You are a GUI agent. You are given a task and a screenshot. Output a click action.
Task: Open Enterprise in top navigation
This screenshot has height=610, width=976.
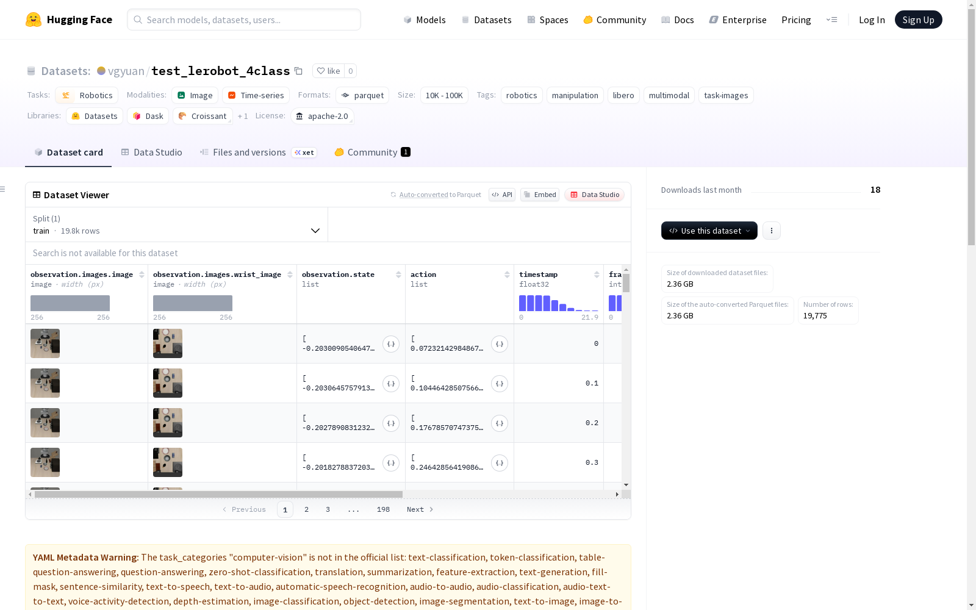(737, 20)
